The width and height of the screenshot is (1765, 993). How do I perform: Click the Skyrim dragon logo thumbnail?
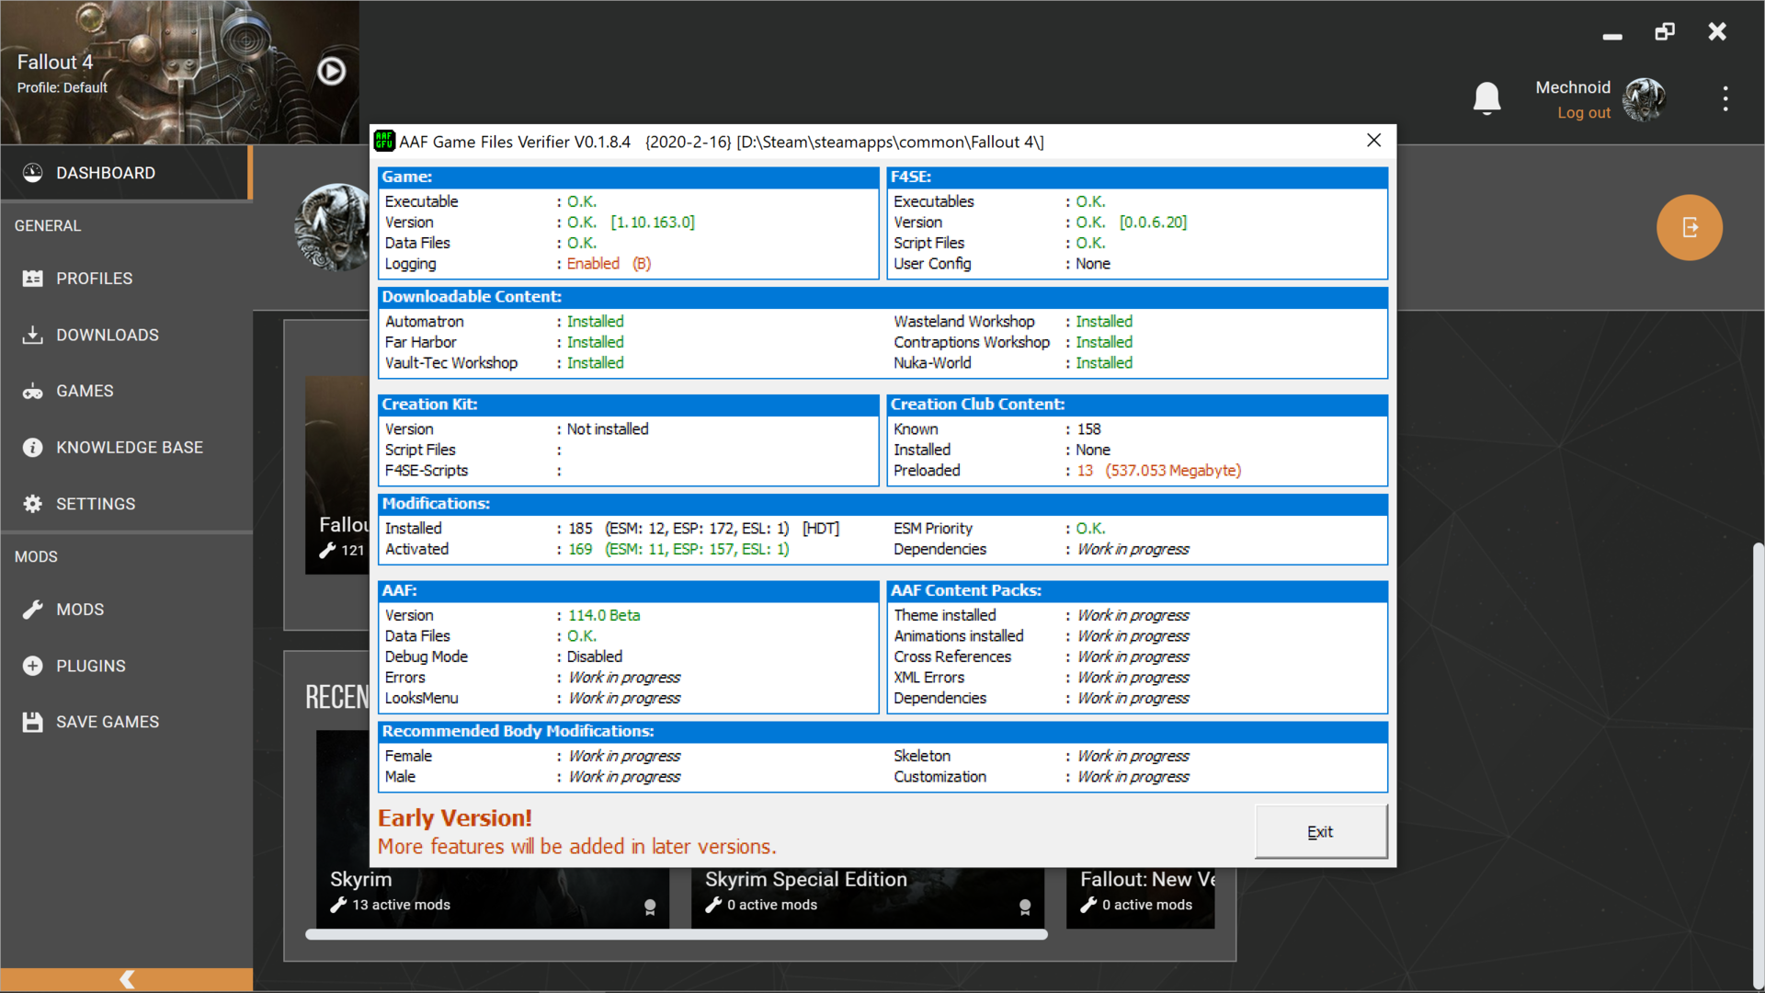(331, 227)
